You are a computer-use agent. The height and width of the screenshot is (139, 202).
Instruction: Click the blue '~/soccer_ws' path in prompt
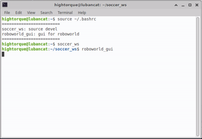(63, 49)
